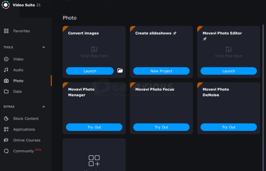Toggle the pin on Movavi Photo Editor
266x171 pixels.
coord(205,39)
